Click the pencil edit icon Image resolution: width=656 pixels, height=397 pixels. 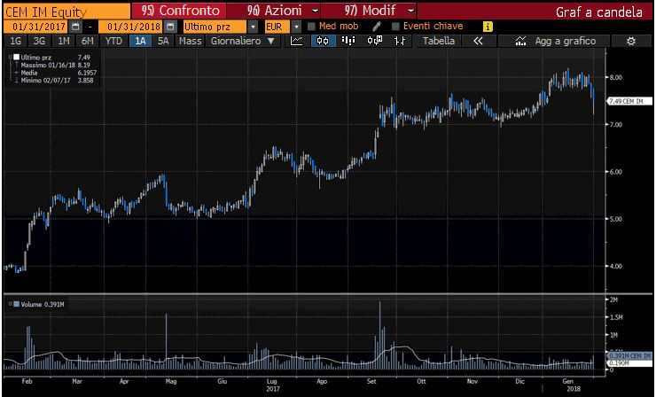(377, 27)
